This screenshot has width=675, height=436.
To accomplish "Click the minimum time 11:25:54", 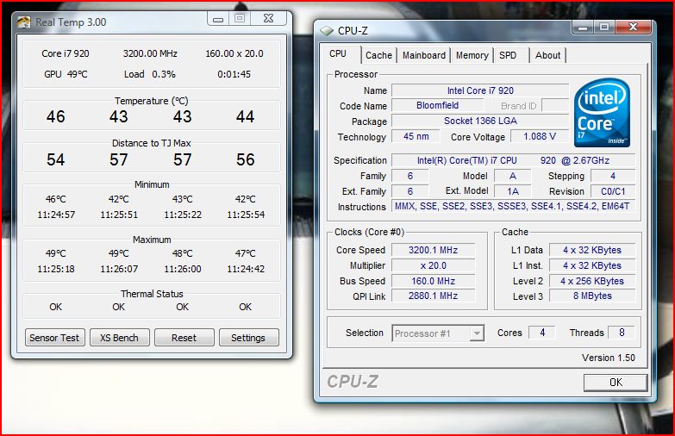I will pyautogui.click(x=246, y=215).
